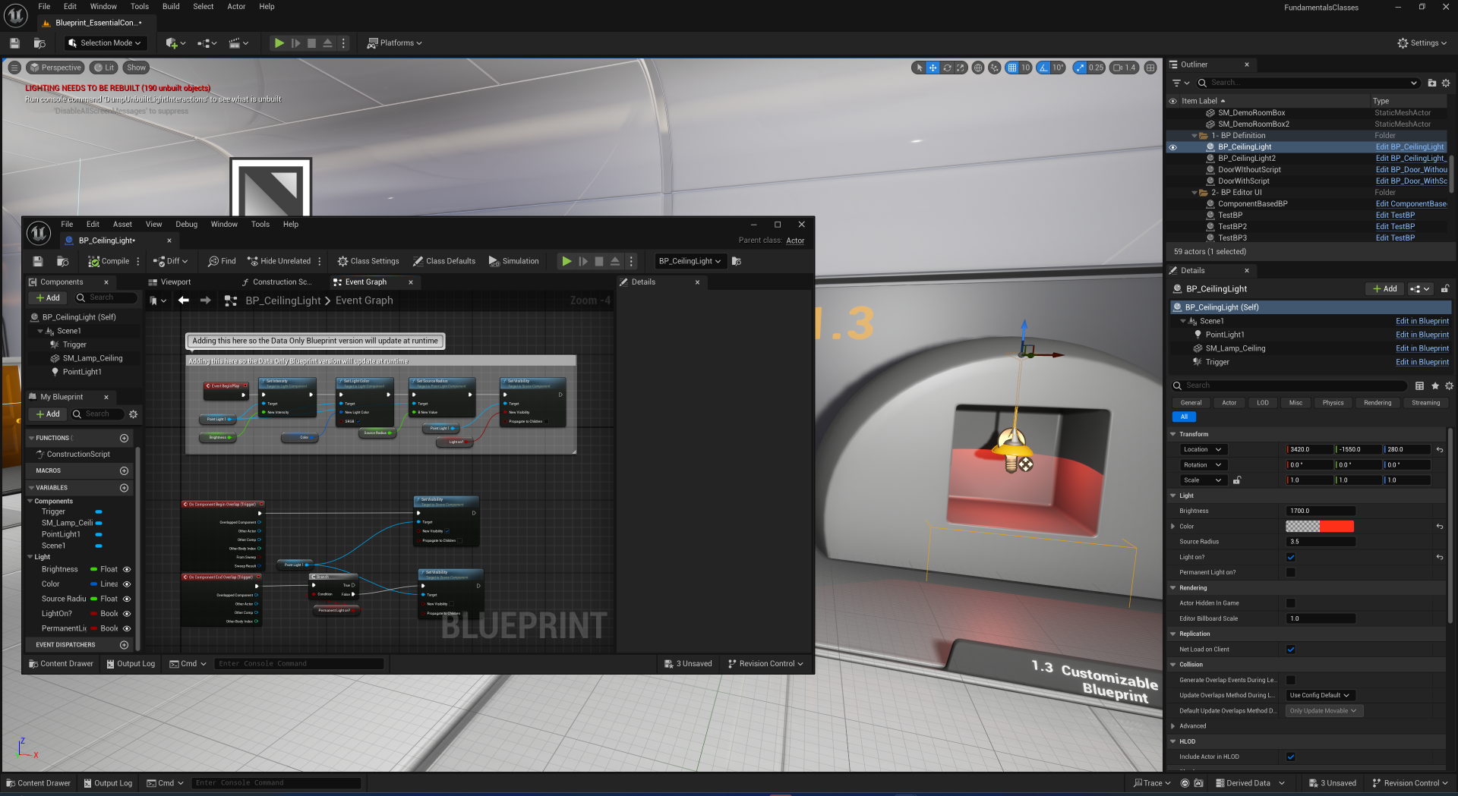Screen dimensions: 1458x796
Task: Click the Compile button in the Blueprint editor
Action: 109,261
